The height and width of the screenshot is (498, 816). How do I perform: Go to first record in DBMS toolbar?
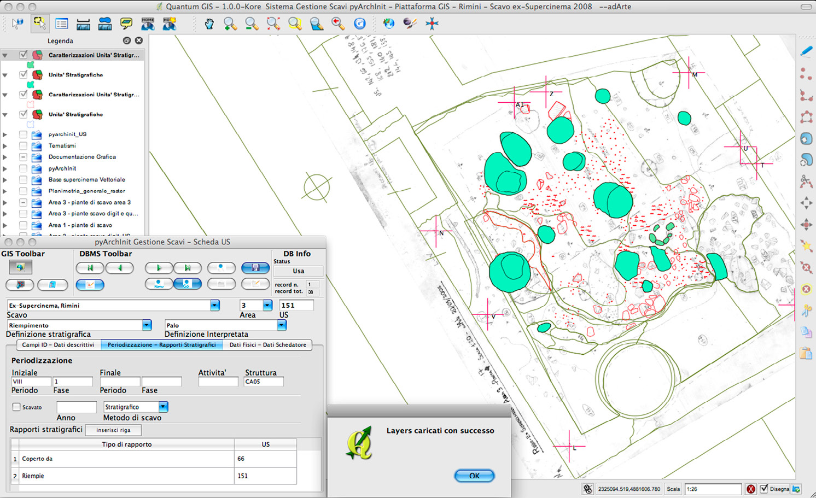coord(90,268)
